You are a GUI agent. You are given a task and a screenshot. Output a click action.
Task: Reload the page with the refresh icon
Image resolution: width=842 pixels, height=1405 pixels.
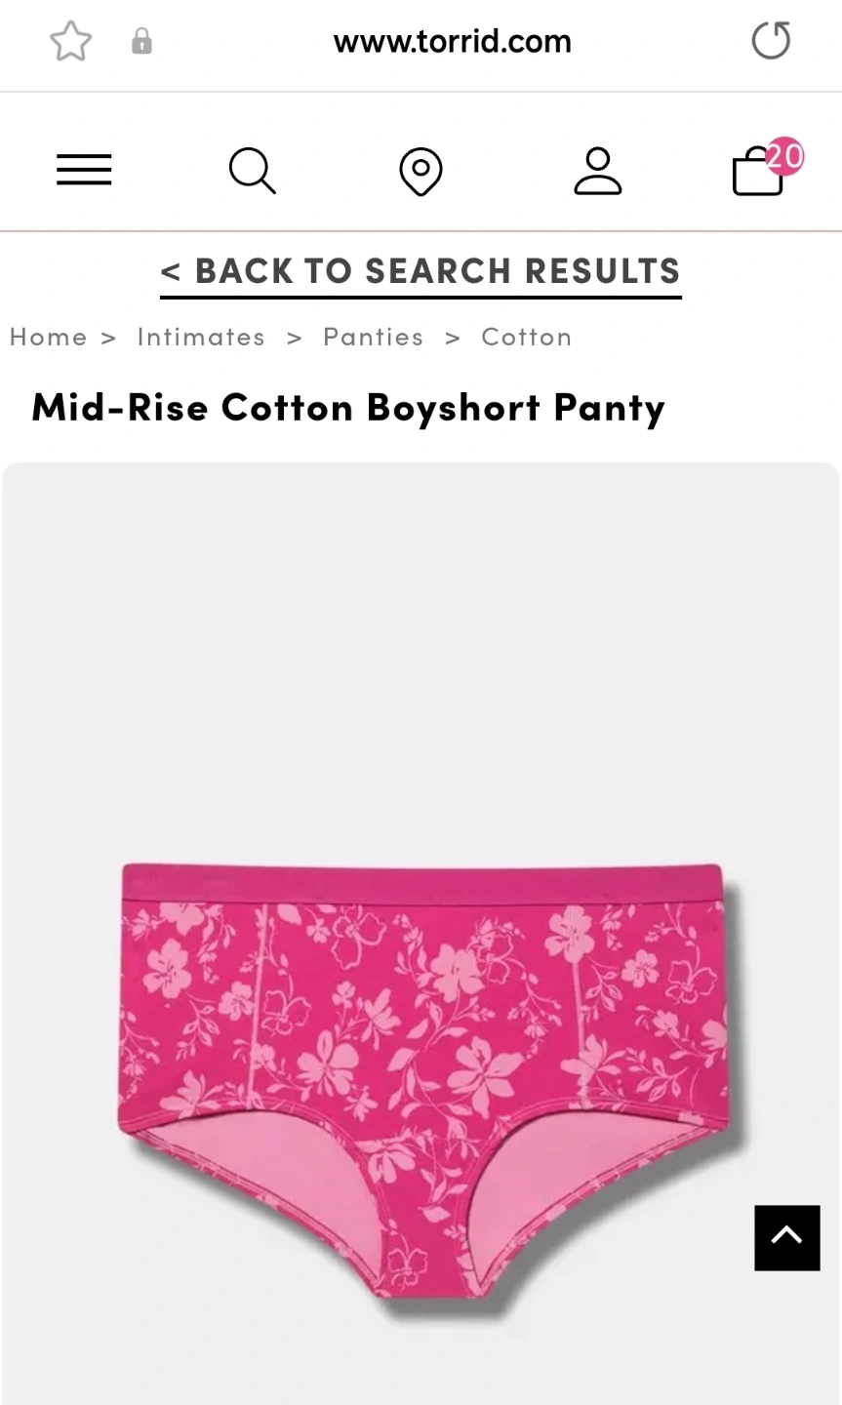click(771, 41)
